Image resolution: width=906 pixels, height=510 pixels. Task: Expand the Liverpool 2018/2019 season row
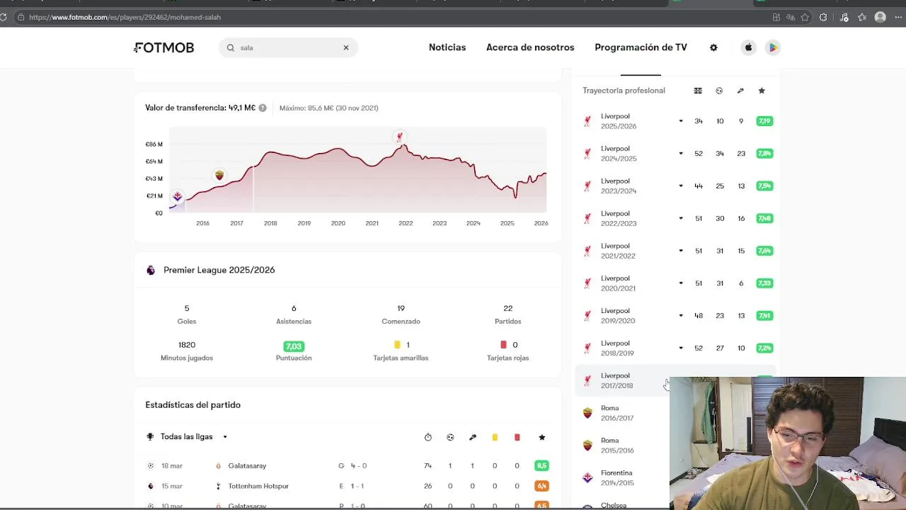point(681,348)
